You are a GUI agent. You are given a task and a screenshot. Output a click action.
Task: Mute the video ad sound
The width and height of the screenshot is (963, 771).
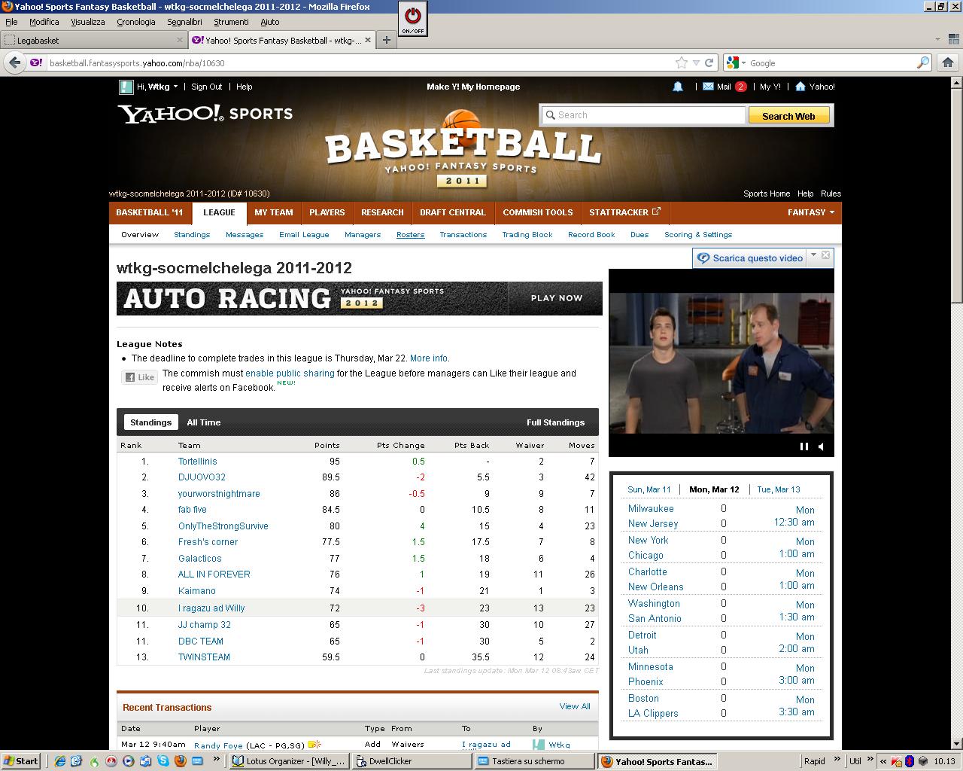pyautogui.click(x=821, y=446)
